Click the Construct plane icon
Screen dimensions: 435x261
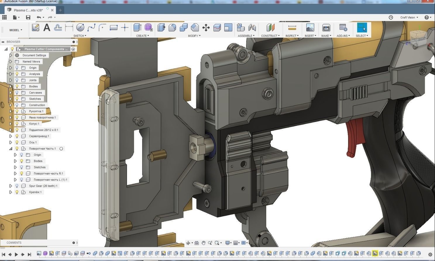[271, 28]
